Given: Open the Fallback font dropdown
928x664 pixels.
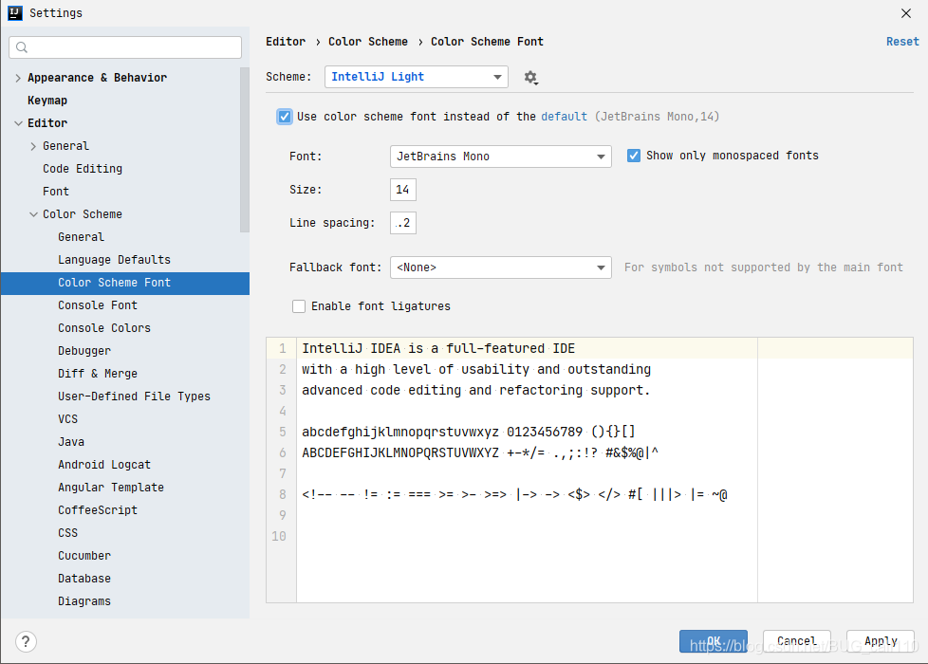Looking at the screenshot, I should point(500,267).
